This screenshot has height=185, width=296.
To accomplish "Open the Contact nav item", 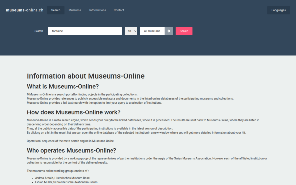I will 119,10.
